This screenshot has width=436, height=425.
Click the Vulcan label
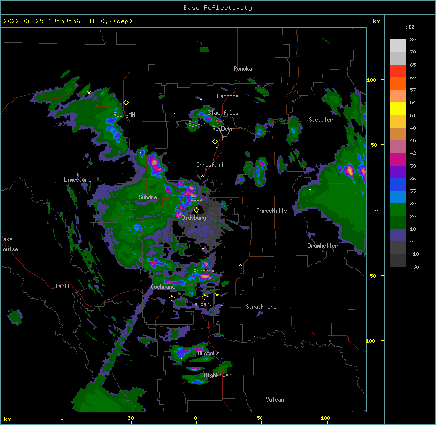coord(275,400)
